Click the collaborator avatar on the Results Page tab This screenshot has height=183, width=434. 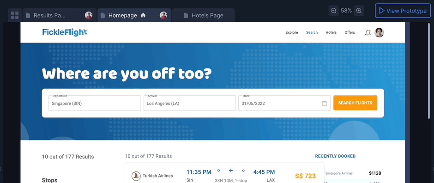point(89,16)
